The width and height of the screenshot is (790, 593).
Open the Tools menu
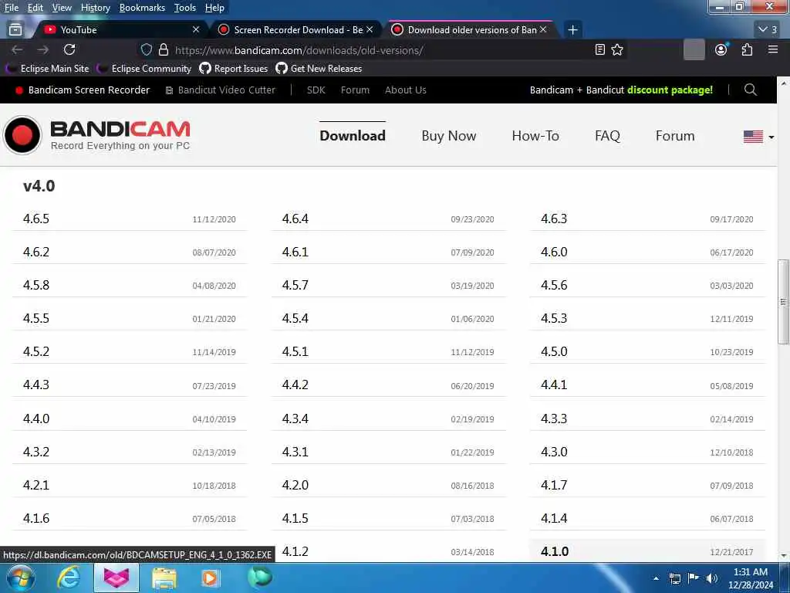click(185, 8)
